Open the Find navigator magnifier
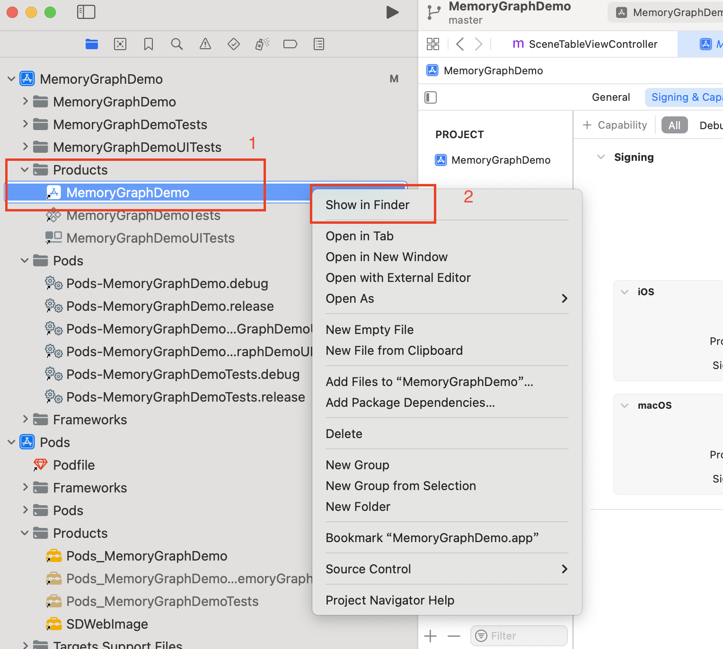The width and height of the screenshot is (723, 649). click(x=177, y=44)
